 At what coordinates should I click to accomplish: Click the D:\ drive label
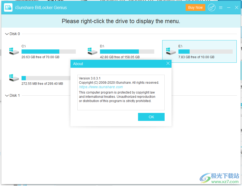pos(102,46)
